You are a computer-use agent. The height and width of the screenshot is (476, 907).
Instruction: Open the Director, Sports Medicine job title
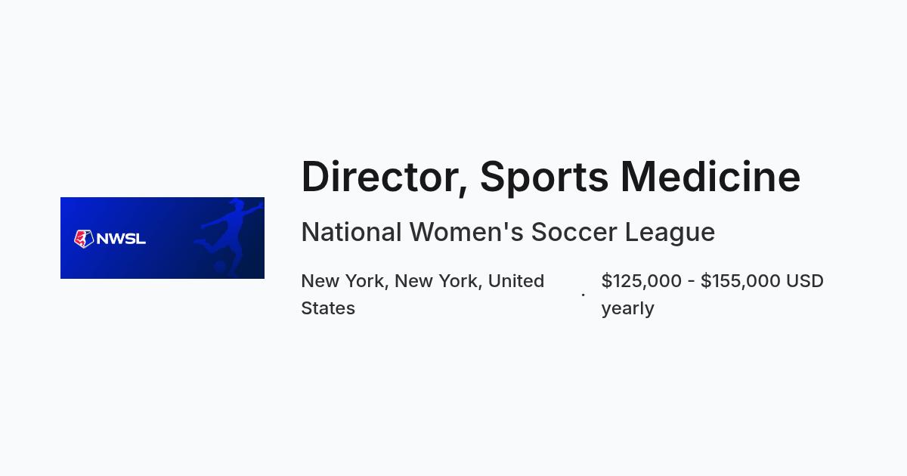(x=550, y=177)
